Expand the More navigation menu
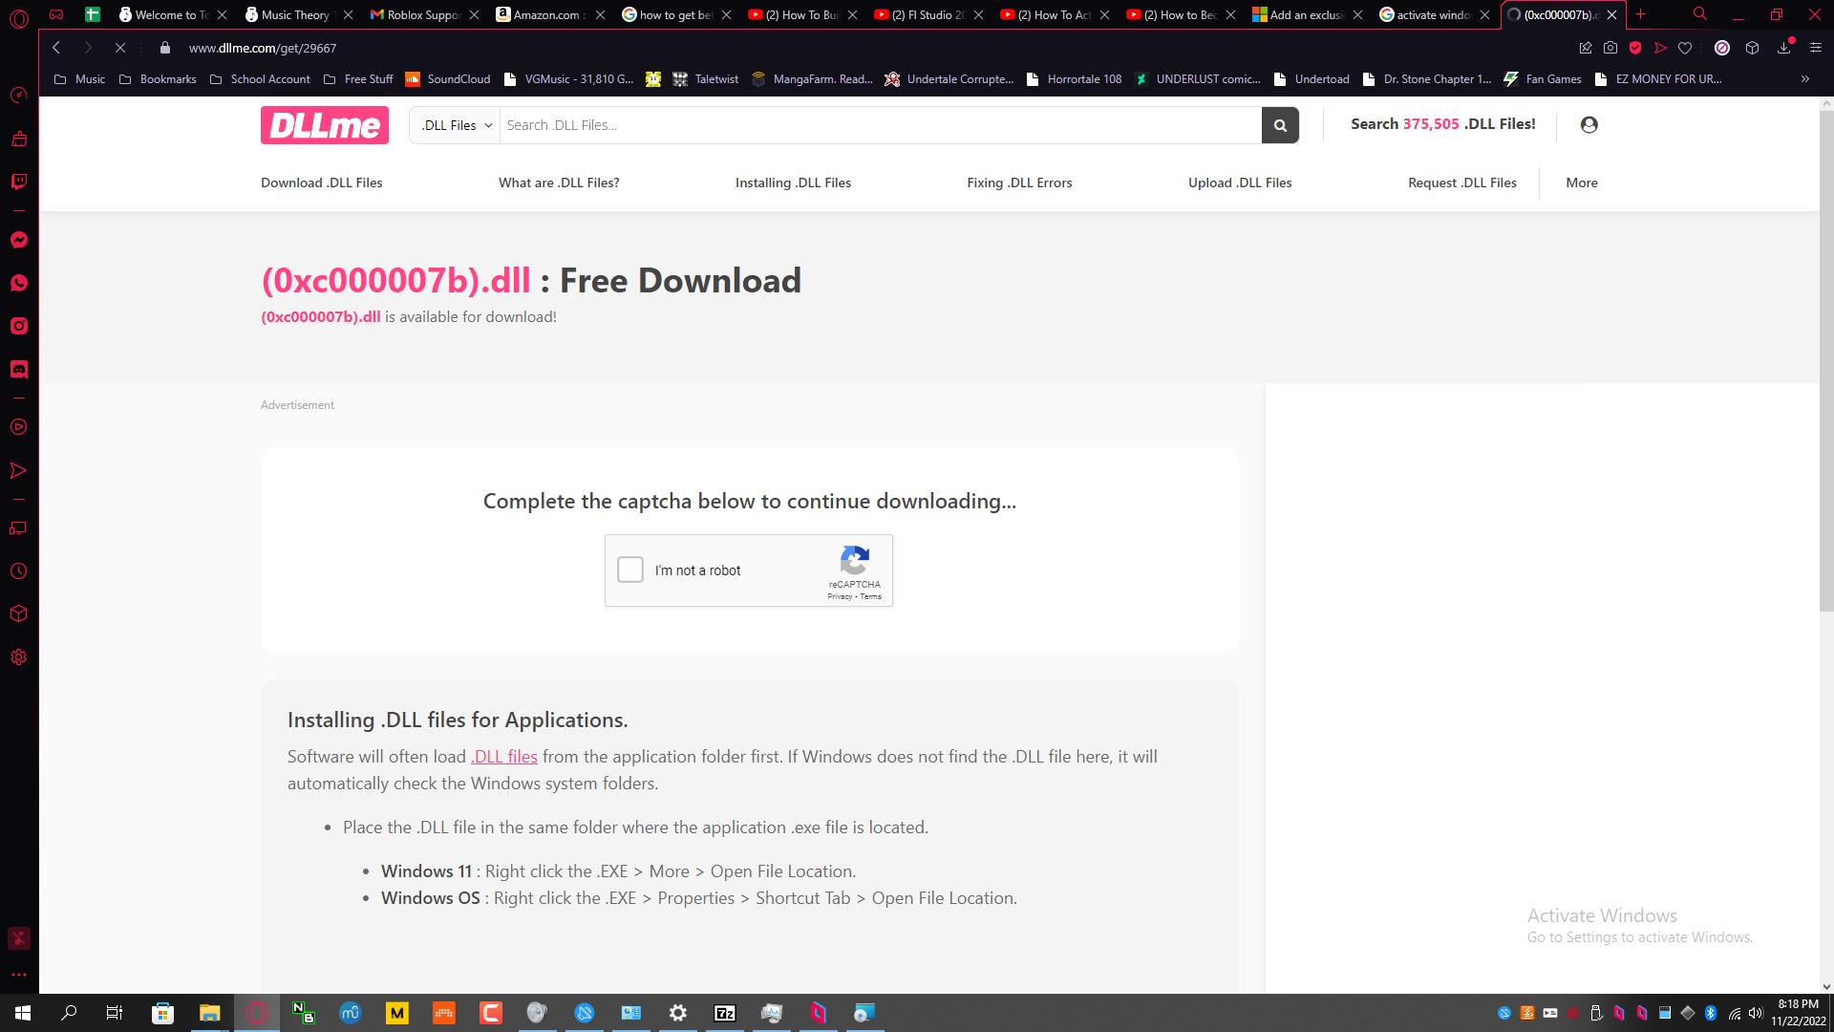 point(1581,183)
